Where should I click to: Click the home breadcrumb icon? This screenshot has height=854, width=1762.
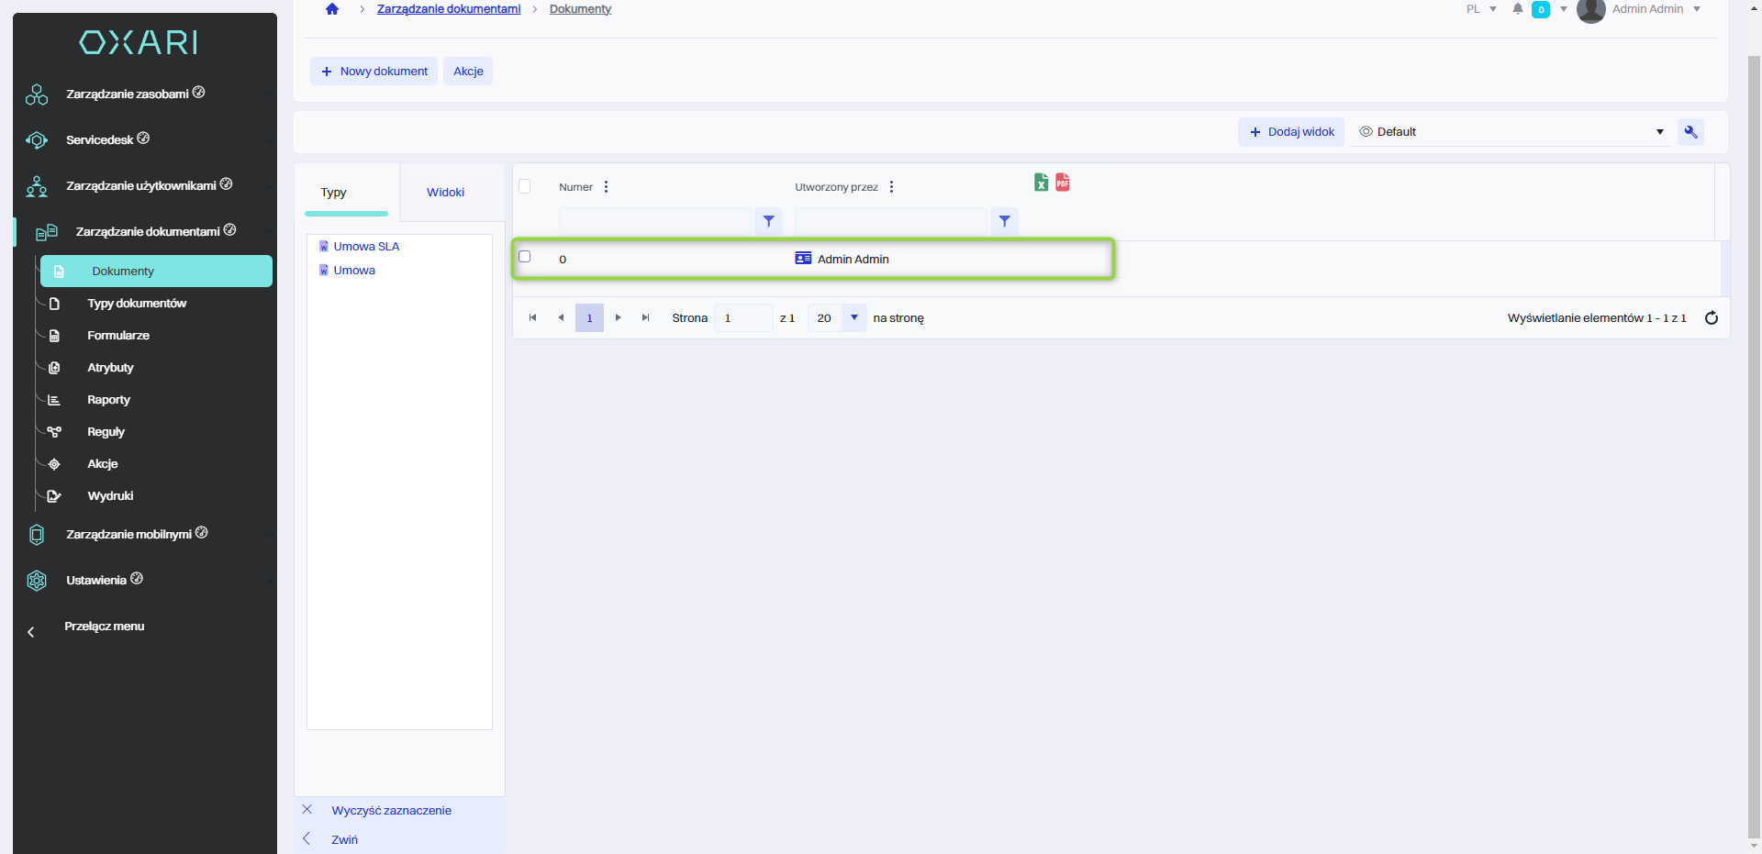pyautogui.click(x=332, y=9)
